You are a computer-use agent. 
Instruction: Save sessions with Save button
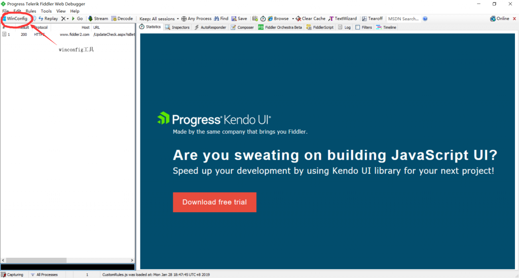(239, 19)
